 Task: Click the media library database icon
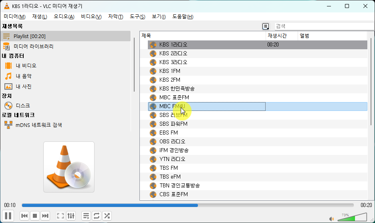click(6, 46)
